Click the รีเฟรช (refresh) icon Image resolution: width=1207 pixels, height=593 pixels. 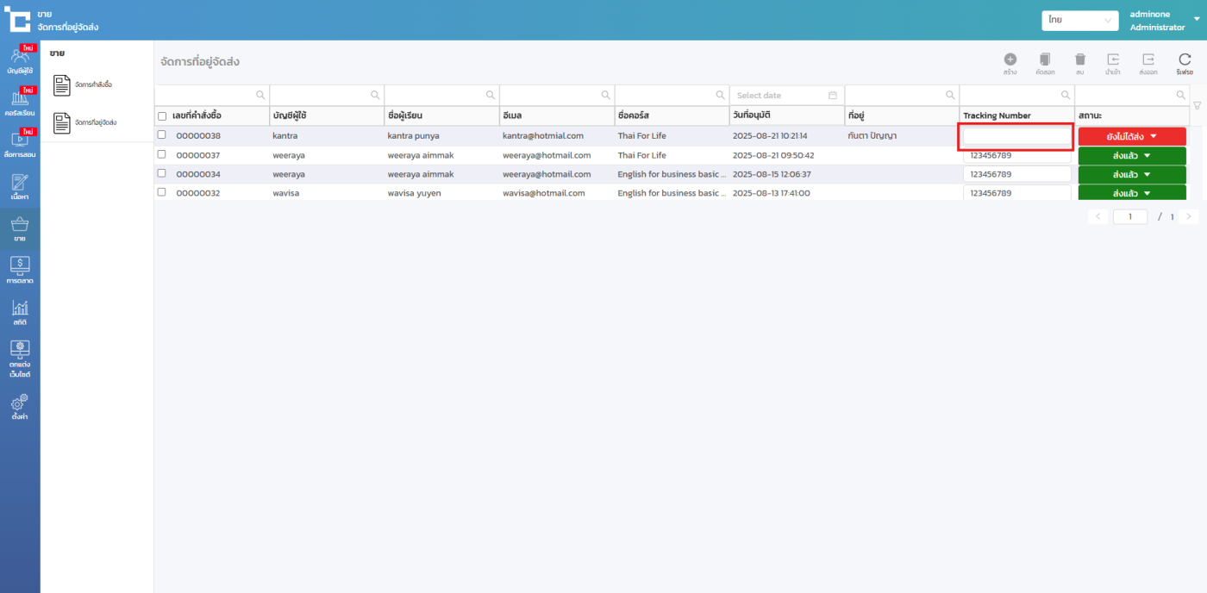pos(1185,60)
